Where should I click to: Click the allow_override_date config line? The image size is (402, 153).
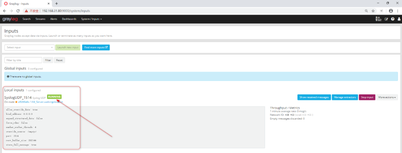coord(22,110)
